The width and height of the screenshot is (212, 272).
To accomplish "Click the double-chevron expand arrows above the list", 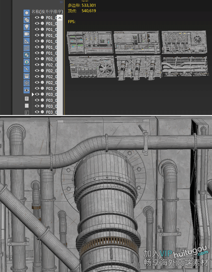I will [x=61, y=2].
